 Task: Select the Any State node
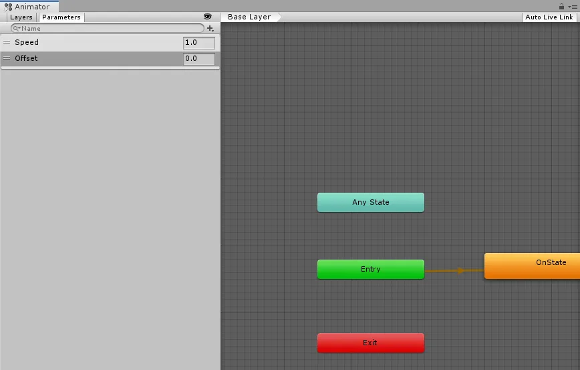pyautogui.click(x=371, y=202)
